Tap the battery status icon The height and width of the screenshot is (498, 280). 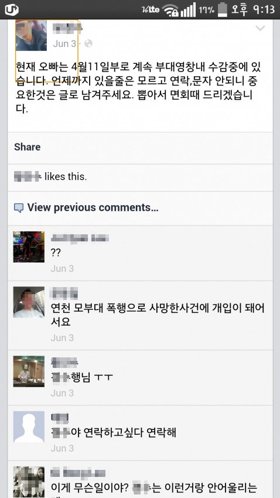(223, 9)
